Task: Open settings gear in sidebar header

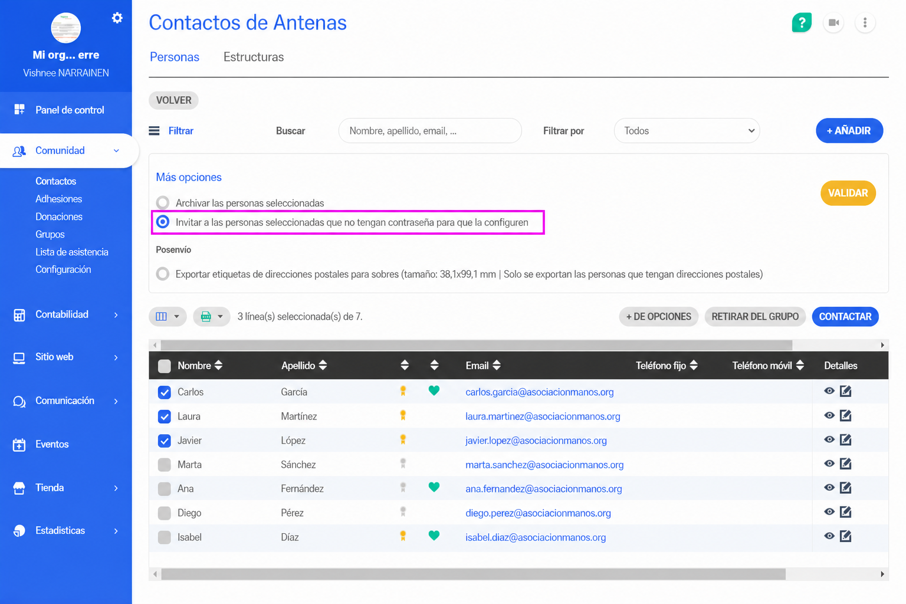Action: 117,18
